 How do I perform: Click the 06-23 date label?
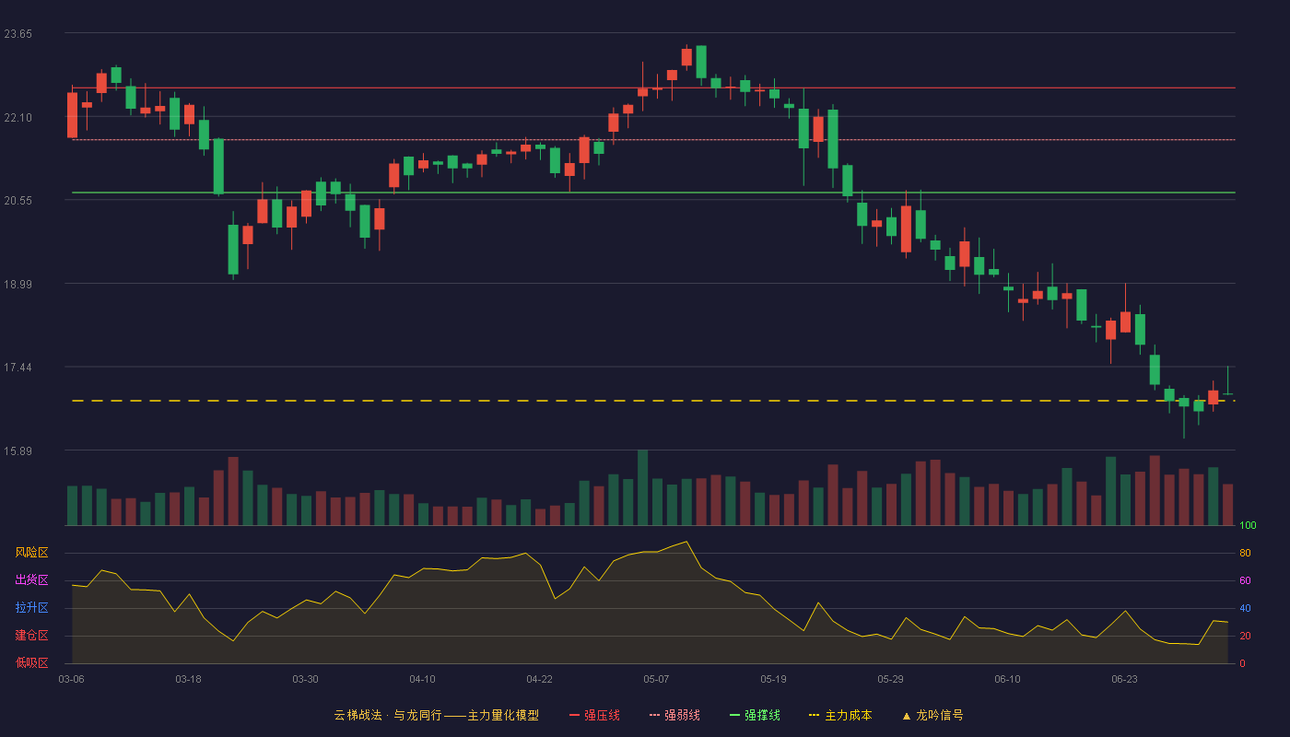[1124, 679]
